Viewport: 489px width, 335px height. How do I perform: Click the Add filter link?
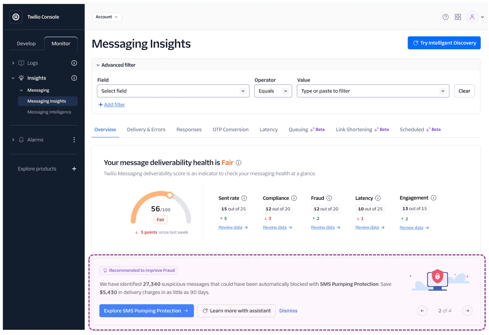[112, 105]
